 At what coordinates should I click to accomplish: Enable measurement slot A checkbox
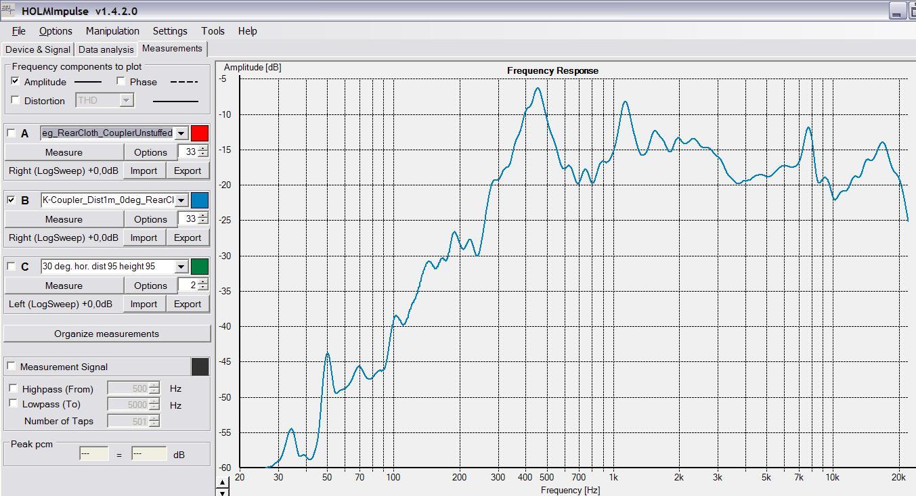12,133
